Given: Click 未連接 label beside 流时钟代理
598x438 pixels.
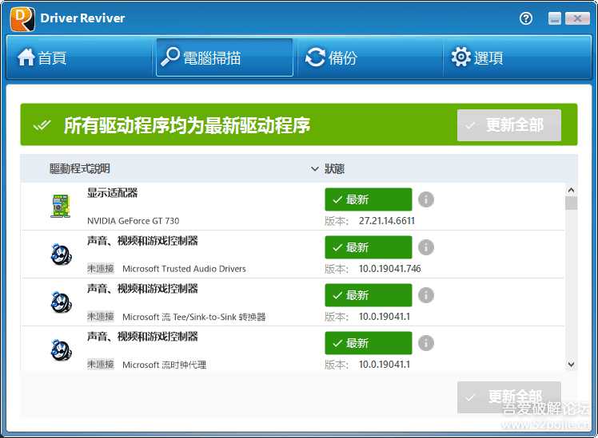Looking at the screenshot, I should (x=101, y=365).
